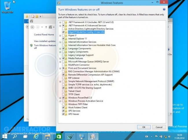Open the View installed updates link
The width and height of the screenshot is (188, 140).
[x=45, y=41]
